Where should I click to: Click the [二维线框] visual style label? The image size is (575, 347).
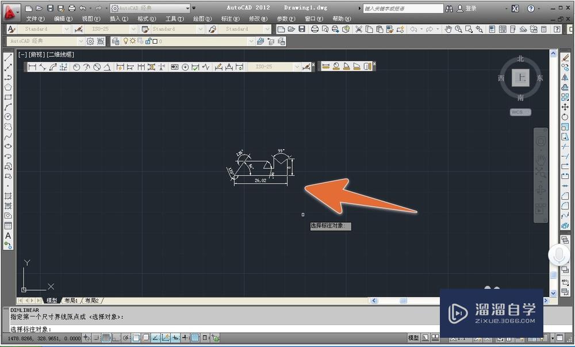pyautogui.click(x=60, y=55)
